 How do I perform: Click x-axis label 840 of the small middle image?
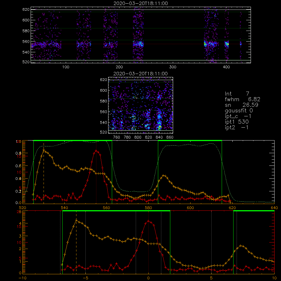coord(159,137)
